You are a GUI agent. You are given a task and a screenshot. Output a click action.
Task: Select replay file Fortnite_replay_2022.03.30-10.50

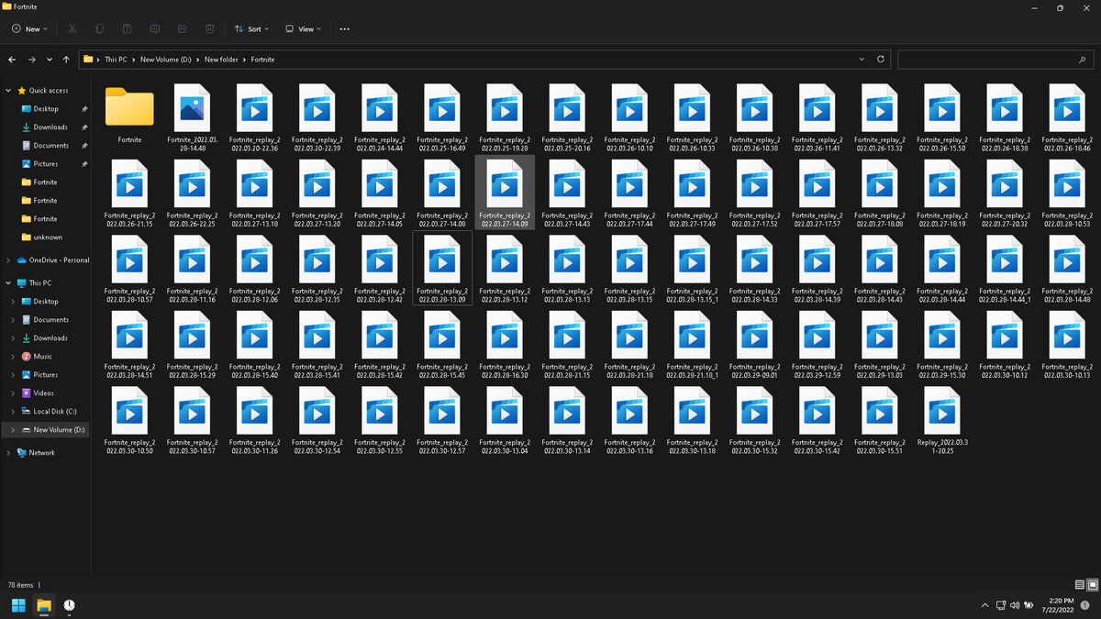click(129, 421)
